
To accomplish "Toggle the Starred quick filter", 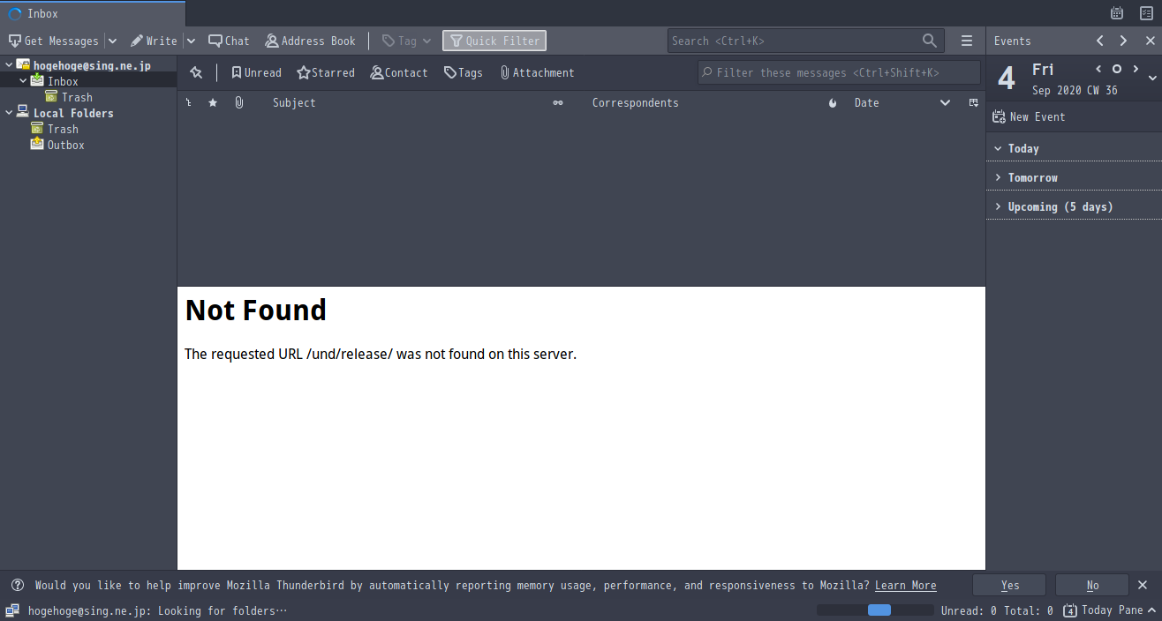I will point(326,72).
